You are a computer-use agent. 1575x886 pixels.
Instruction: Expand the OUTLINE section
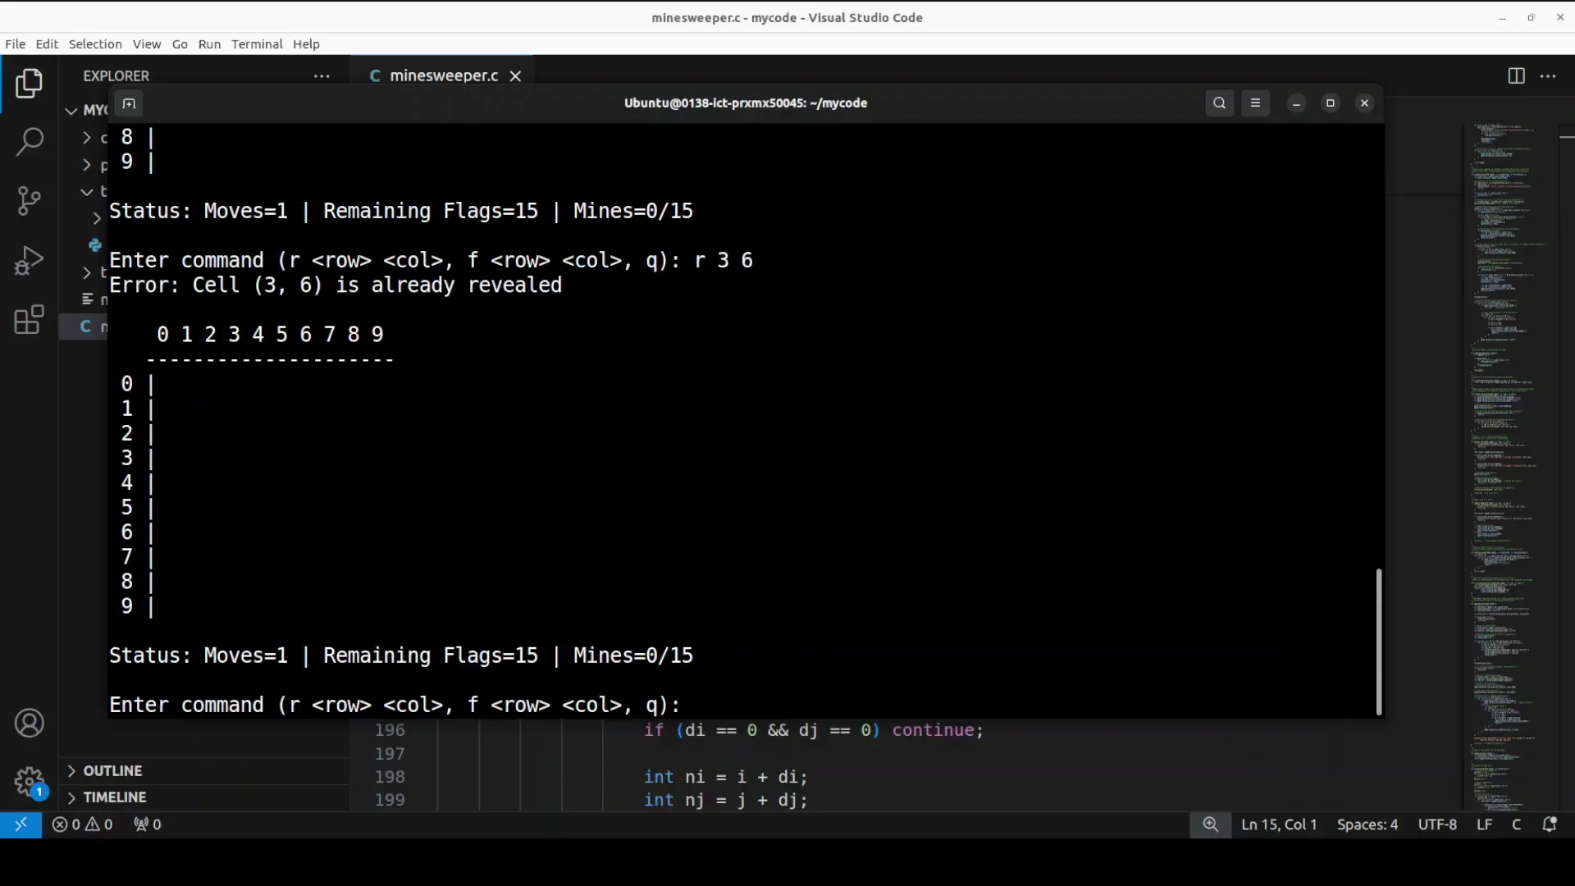pyautogui.click(x=112, y=770)
